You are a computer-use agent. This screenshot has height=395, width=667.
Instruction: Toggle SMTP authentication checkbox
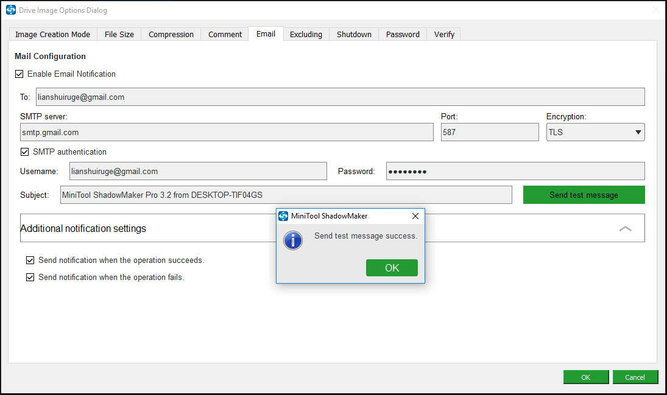25,152
